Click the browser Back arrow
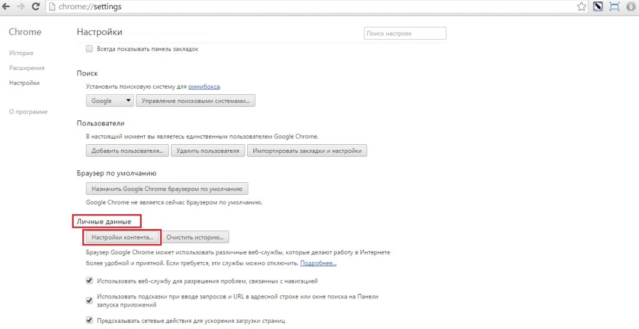Image resolution: width=639 pixels, height=329 pixels. point(6,7)
